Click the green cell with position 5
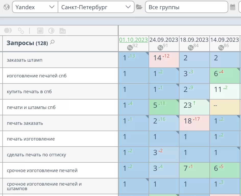Screen dimensions: 241x196 click(x=164, y=107)
